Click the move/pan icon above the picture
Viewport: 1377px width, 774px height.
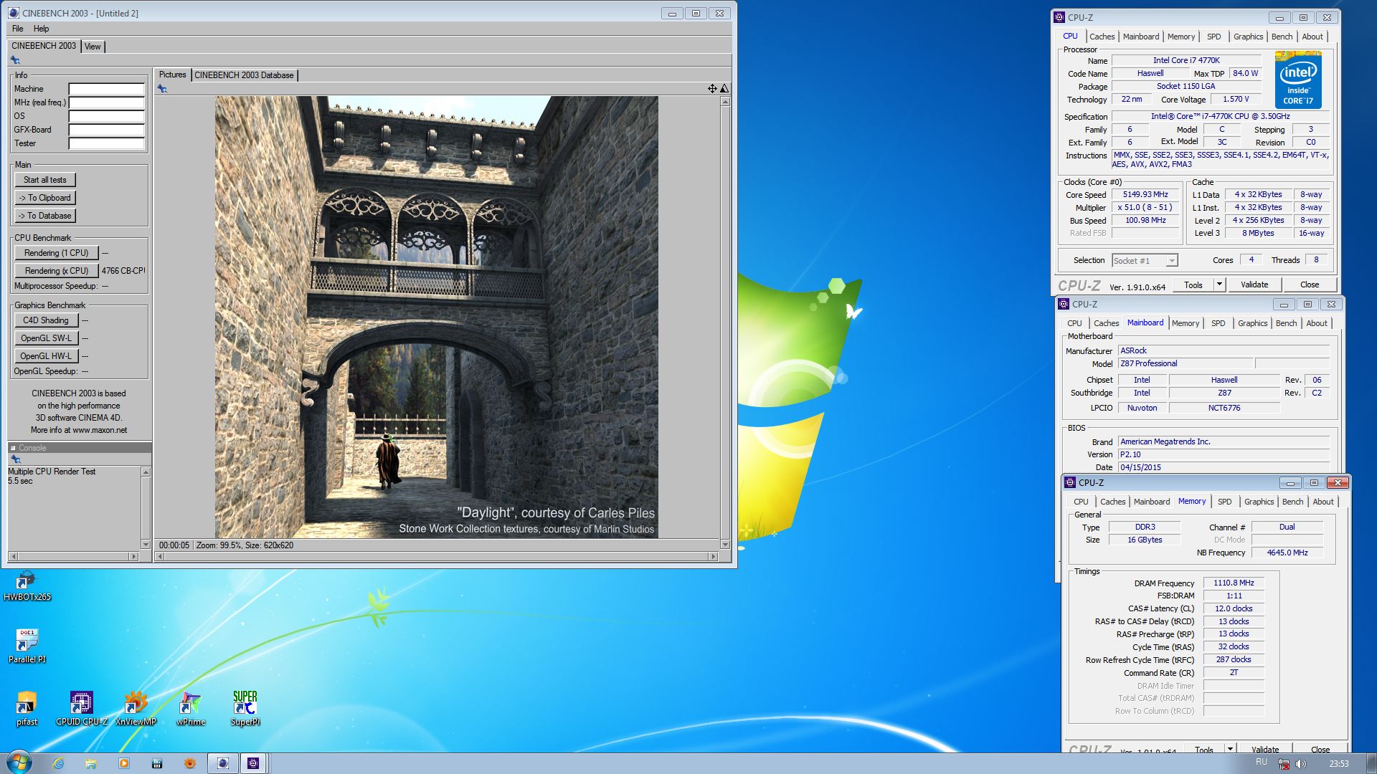point(712,88)
